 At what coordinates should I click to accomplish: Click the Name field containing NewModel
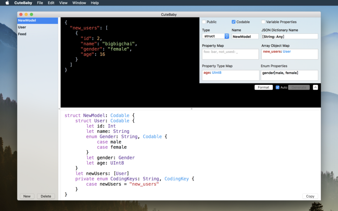245,37
